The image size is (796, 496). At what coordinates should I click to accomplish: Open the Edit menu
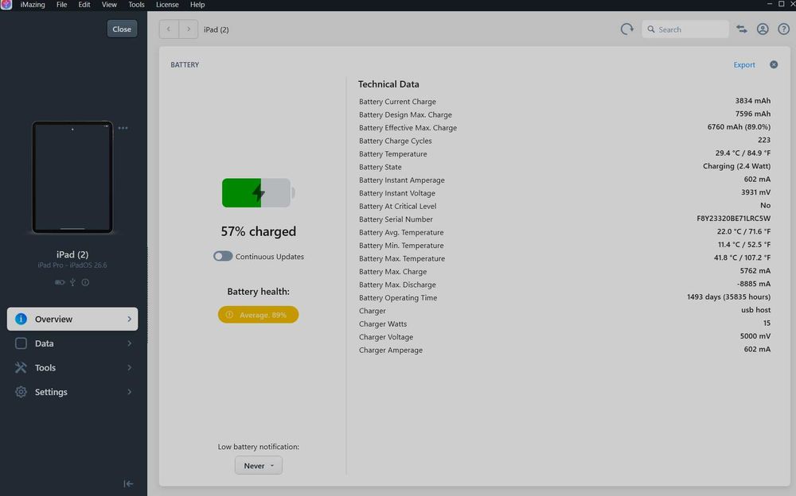[84, 5]
